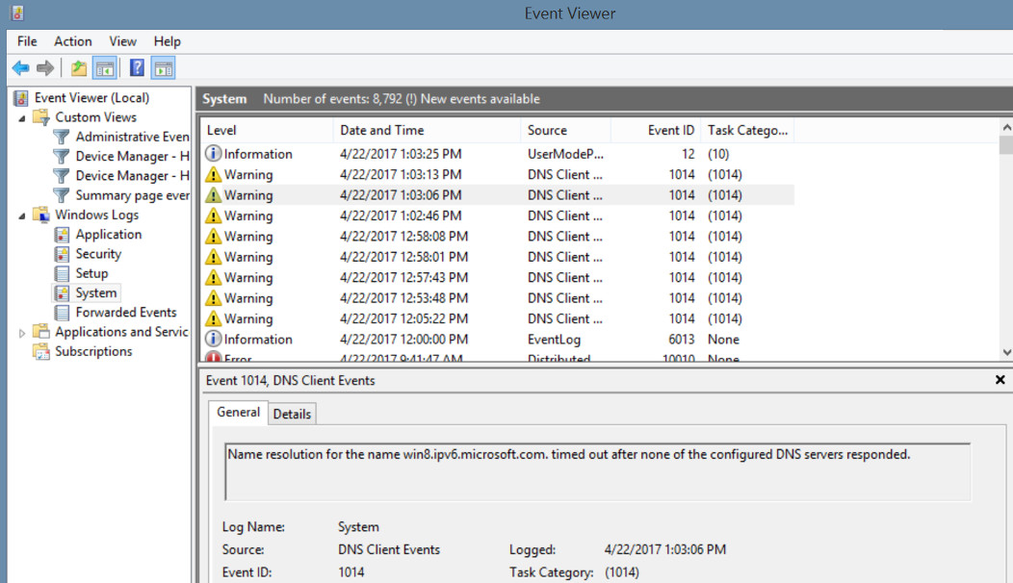Open the Action menu
Viewport: 1013px width, 583px height.
73,41
